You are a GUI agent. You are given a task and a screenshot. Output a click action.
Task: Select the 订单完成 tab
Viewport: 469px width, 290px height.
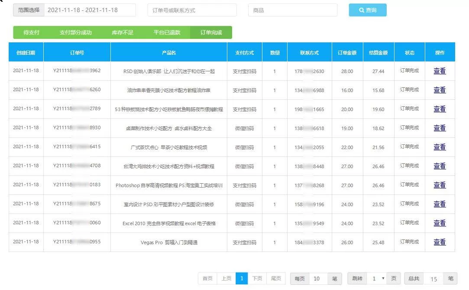pyautogui.click(x=210, y=32)
